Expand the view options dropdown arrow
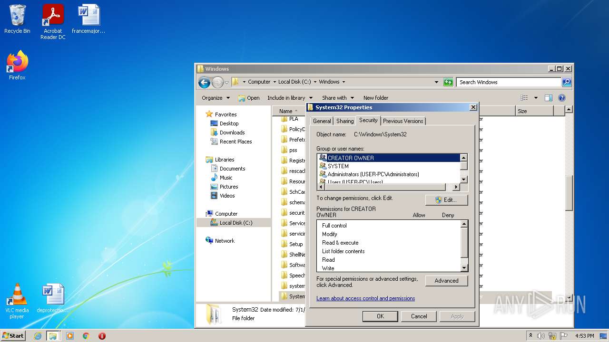This screenshot has width=609, height=342. 536,98
